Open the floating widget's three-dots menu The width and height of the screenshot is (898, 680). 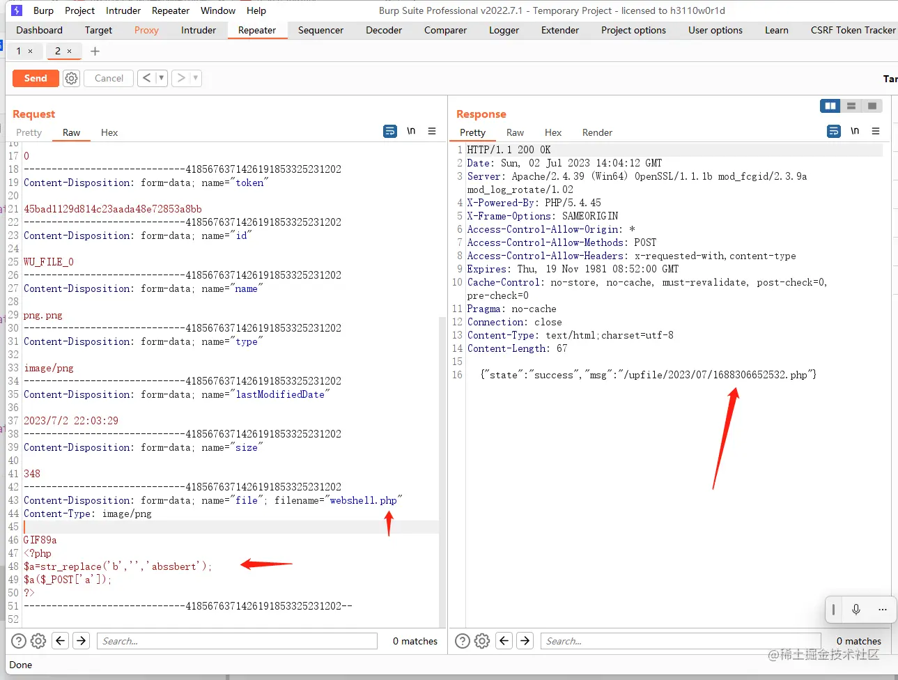pos(882,610)
